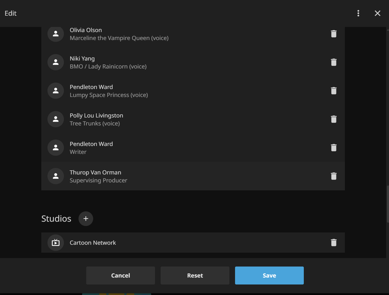Delete the Pendleton Ward Writer entry
This screenshot has height=295, width=389.
[334, 148]
